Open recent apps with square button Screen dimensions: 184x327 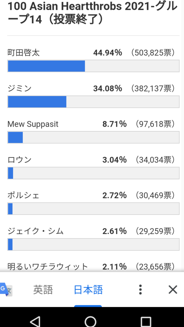pyautogui.click(x=146, y=321)
